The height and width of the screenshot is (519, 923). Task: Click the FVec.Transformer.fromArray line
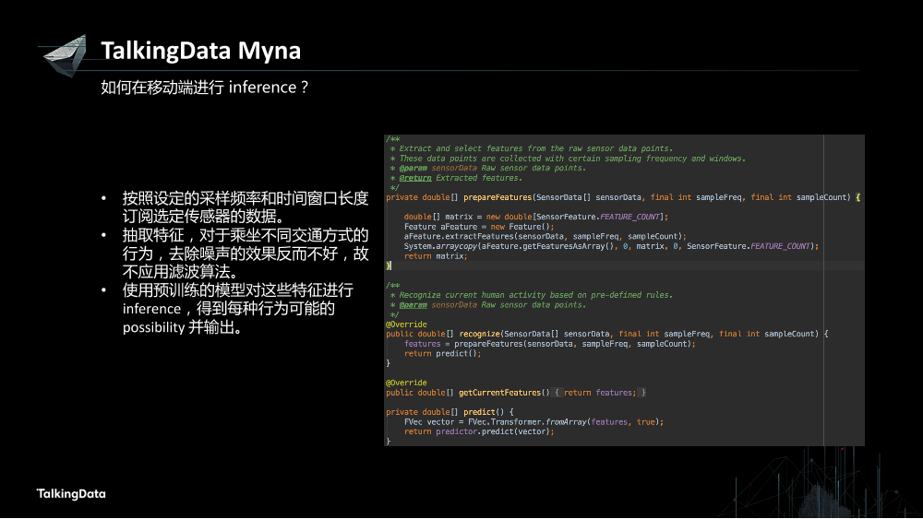(x=533, y=422)
